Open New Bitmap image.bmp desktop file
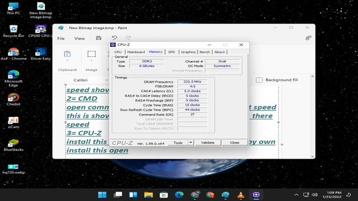Viewport: 358px width, 201px height. click(x=41, y=10)
